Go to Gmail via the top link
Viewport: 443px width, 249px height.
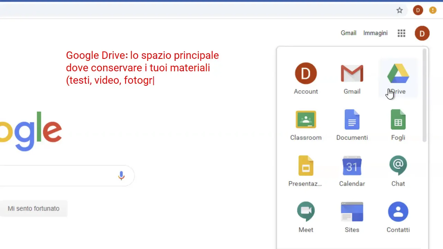click(x=349, y=33)
